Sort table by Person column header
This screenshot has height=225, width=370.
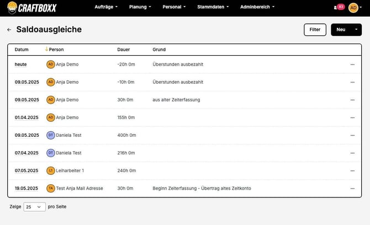(56, 50)
